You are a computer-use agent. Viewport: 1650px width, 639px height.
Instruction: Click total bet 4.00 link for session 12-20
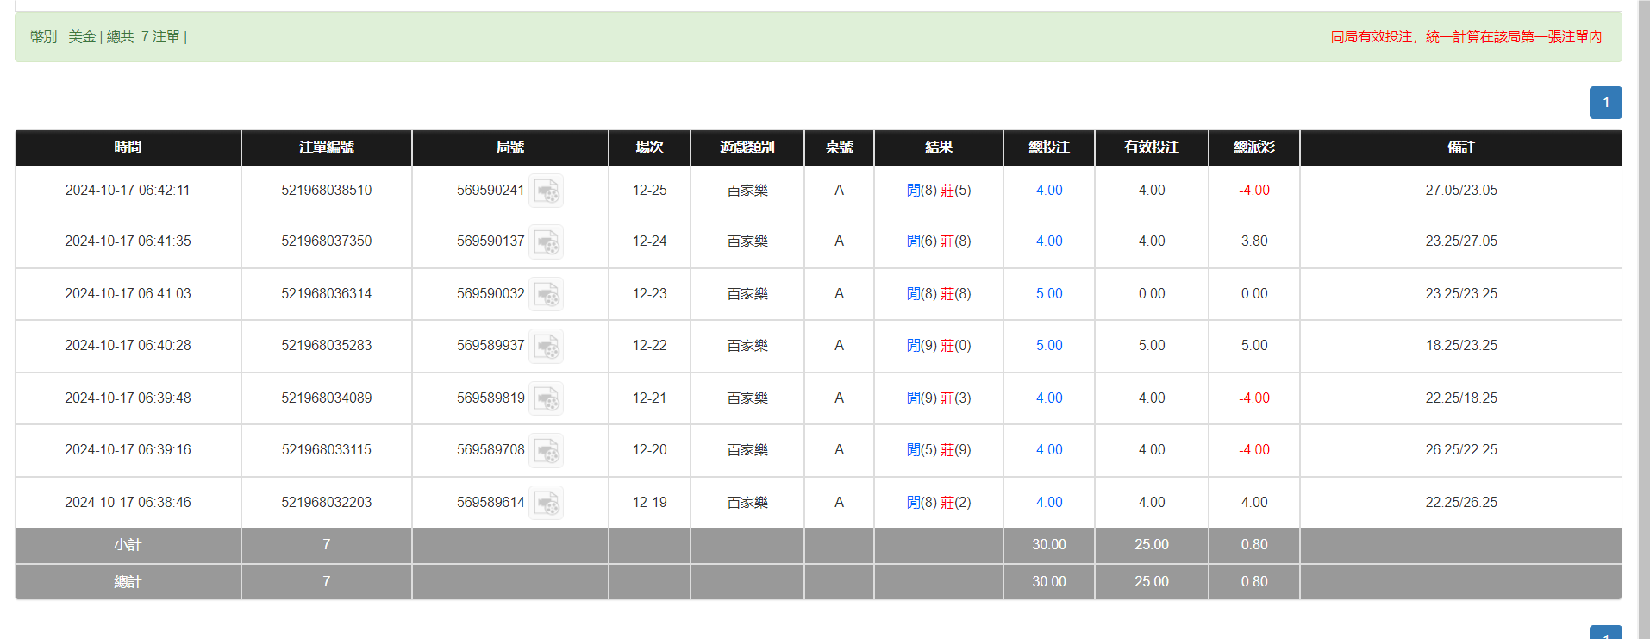(1048, 450)
